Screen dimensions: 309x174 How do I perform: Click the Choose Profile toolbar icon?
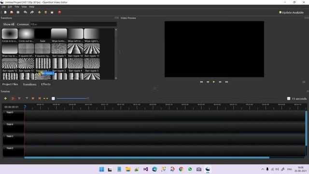click(x=45, y=12)
